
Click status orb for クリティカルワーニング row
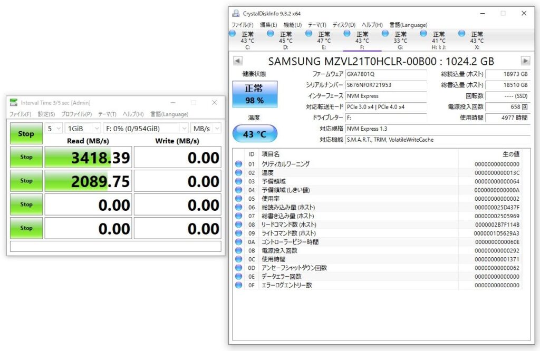[x=238, y=164]
